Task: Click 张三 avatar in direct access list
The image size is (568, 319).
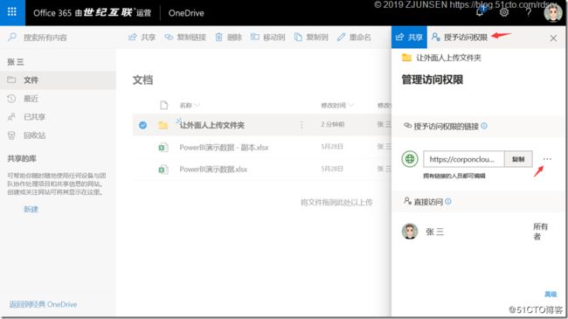Action: [410, 232]
